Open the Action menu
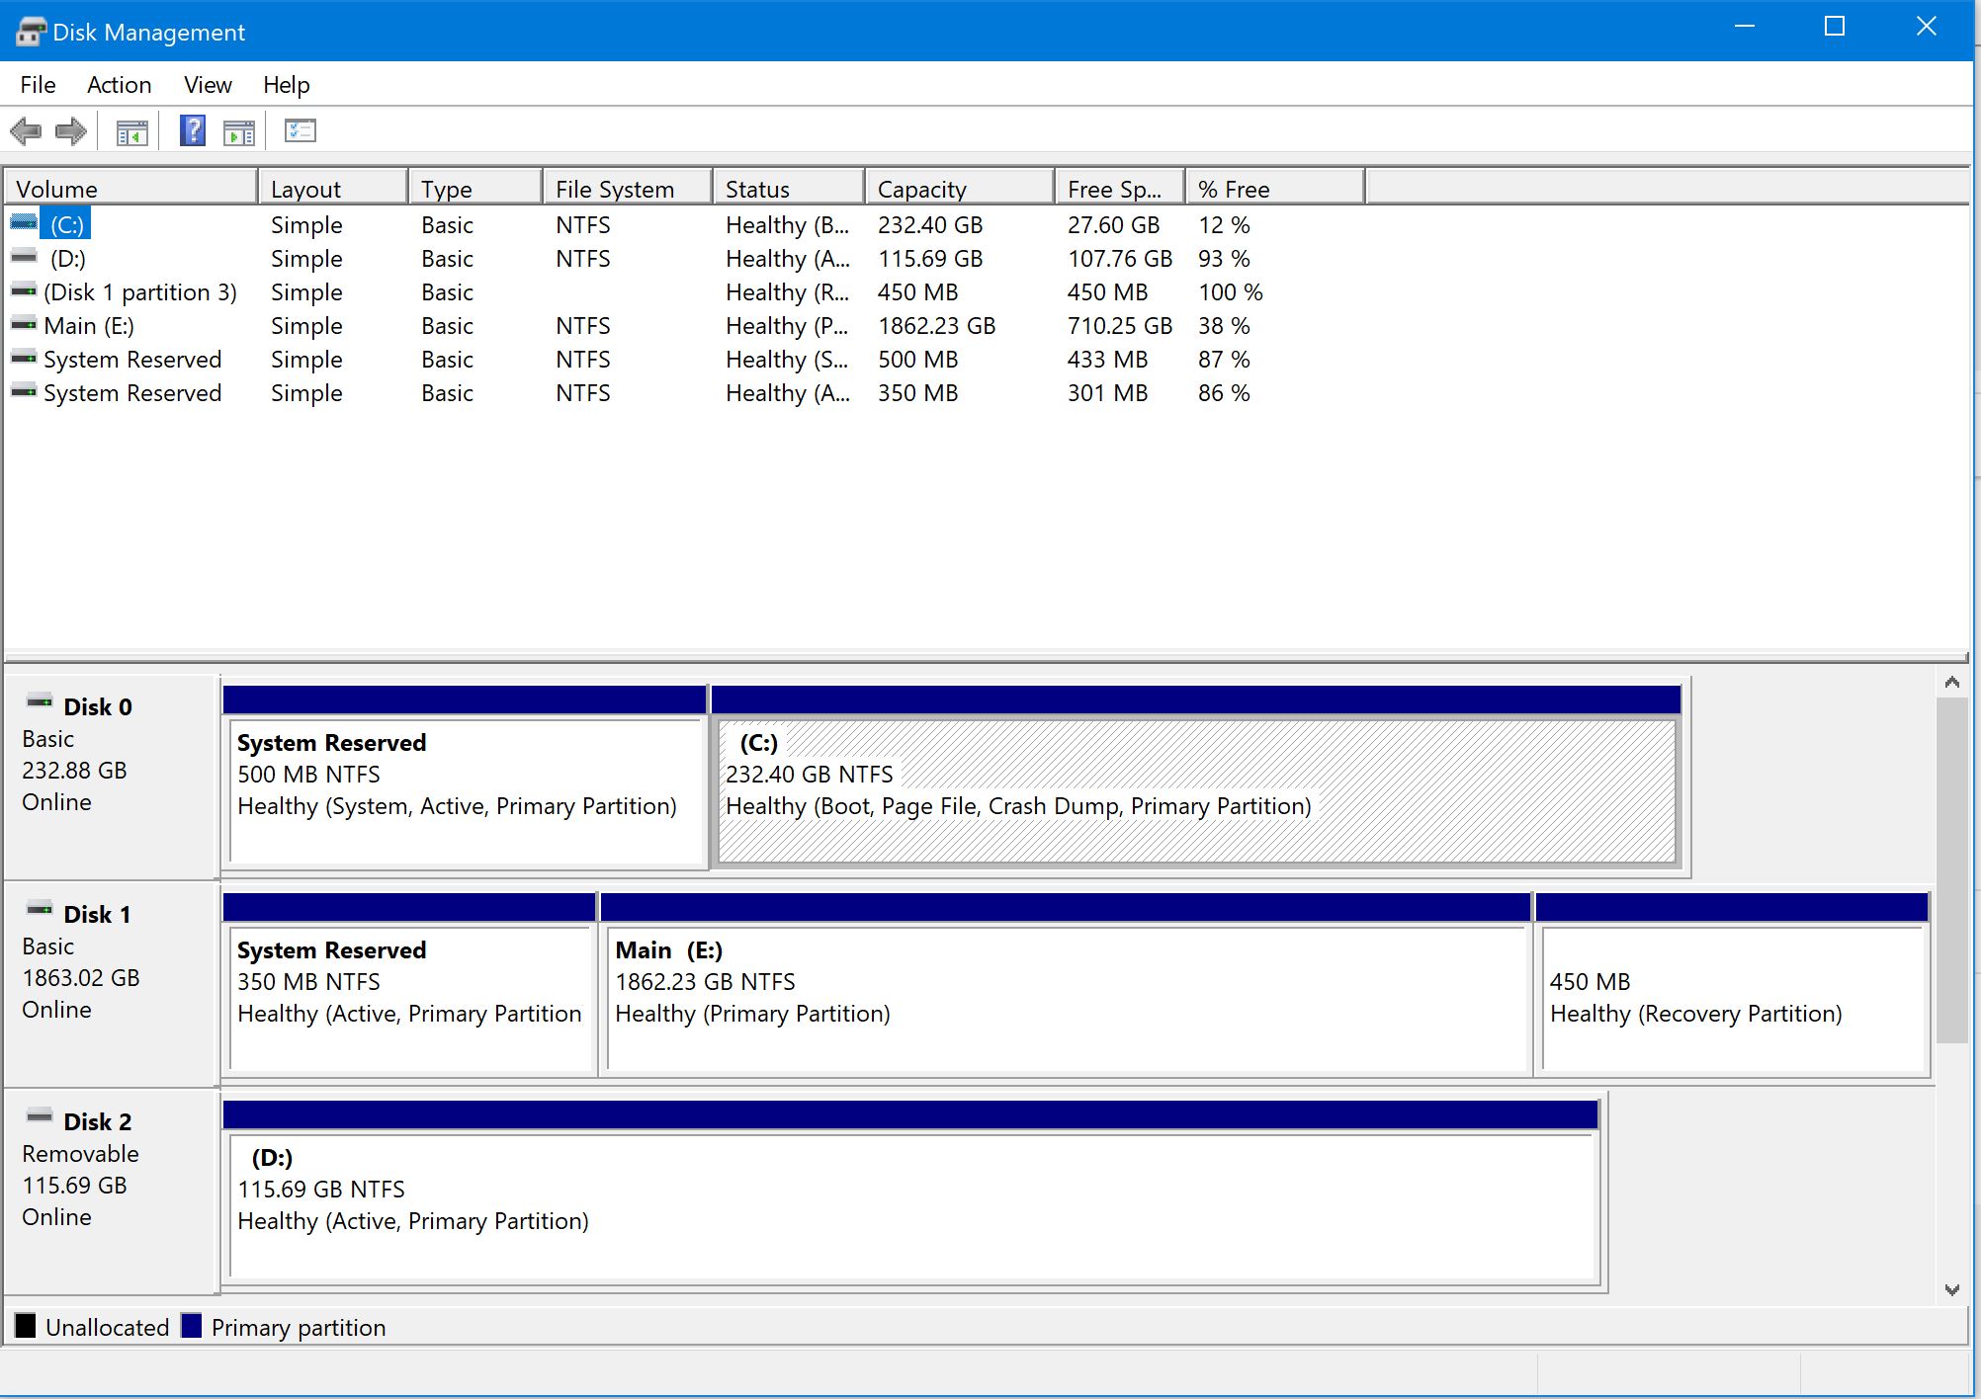 pyautogui.click(x=119, y=85)
